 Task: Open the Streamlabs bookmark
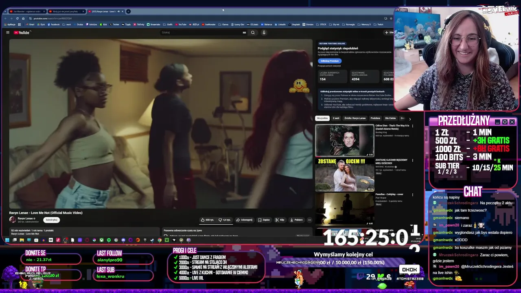(154, 24)
